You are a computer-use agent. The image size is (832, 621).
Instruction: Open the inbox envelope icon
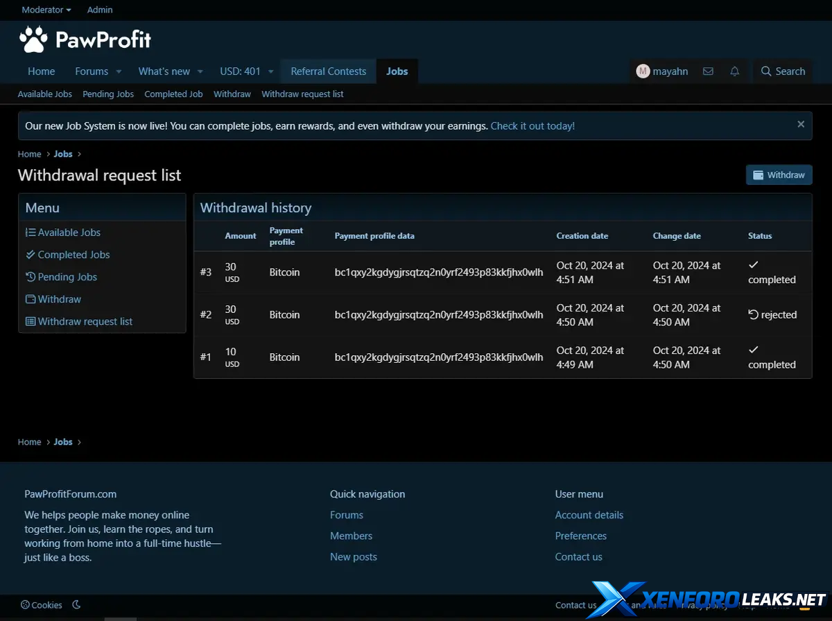click(x=708, y=71)
